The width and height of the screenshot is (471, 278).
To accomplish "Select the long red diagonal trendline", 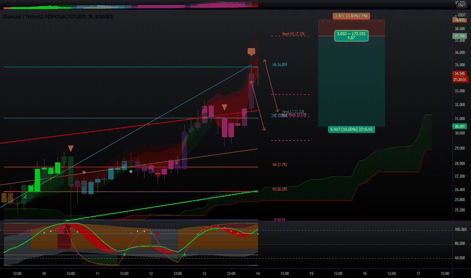I will click(129, 127).
